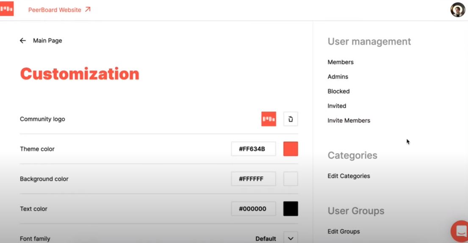View the Blocked users page
The image size is (468, 243).
(338, 91)
